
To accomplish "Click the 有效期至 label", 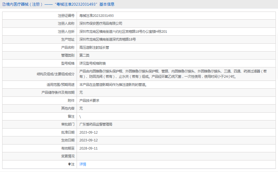I will coord(68,148).
